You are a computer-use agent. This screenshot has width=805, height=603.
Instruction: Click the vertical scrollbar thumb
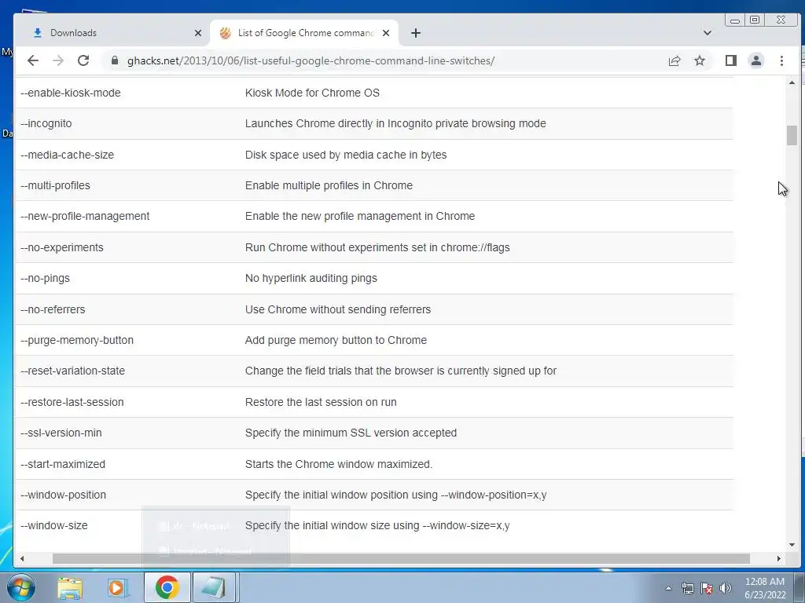(791, 135)
